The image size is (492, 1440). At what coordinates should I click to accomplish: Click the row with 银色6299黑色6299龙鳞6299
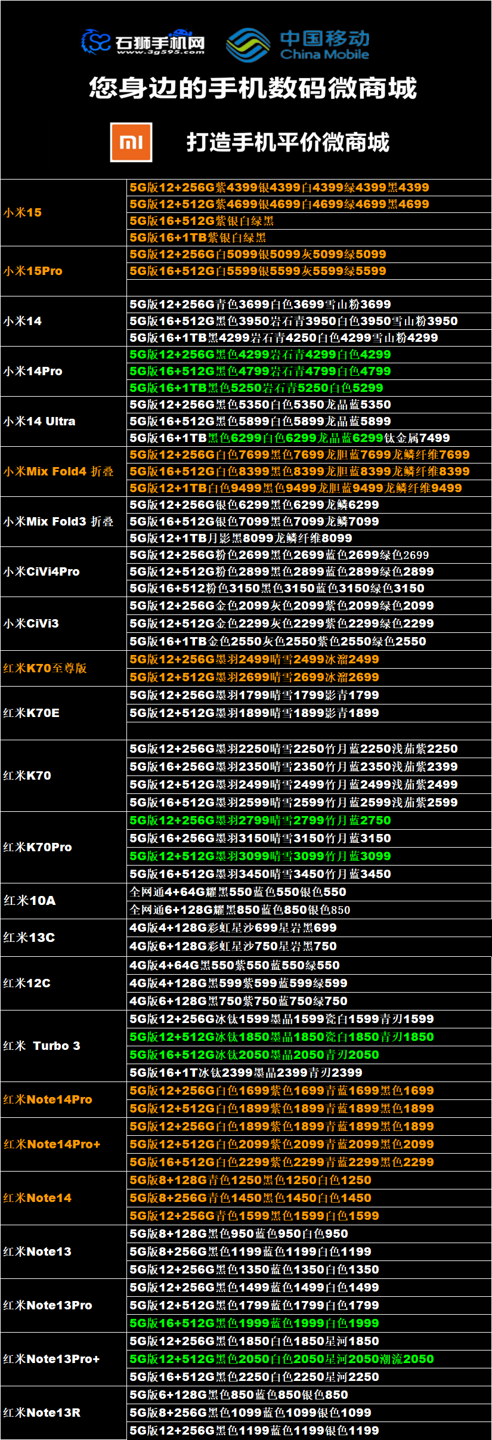tap(309, 505)
